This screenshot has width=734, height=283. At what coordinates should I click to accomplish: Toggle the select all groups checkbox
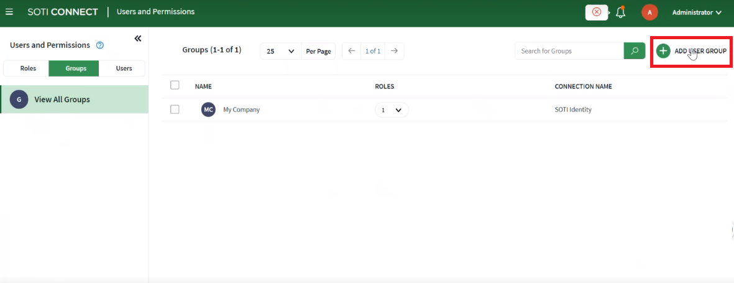coord(175,85)
